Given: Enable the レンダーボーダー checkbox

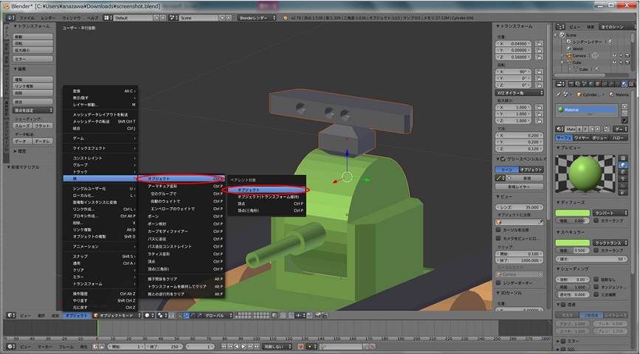Looking at the screenshot, I should pyautogui.click(x=497, y=283).
